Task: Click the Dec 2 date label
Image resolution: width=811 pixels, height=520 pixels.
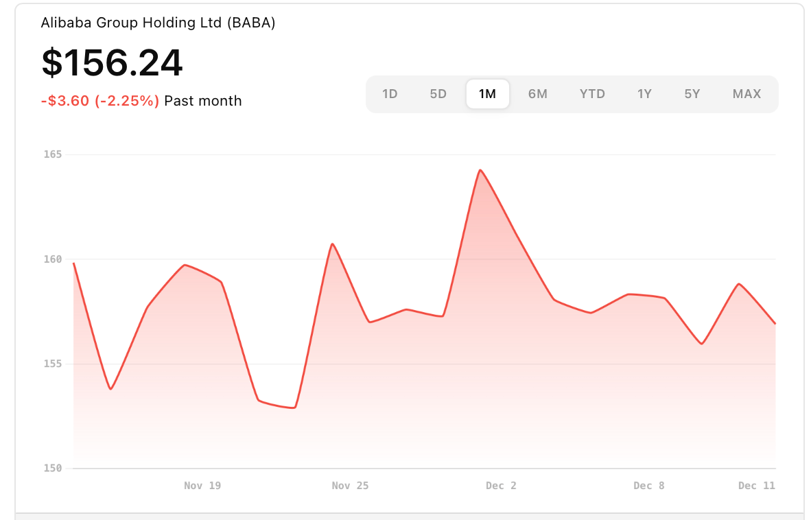Action: coord(501,486)
